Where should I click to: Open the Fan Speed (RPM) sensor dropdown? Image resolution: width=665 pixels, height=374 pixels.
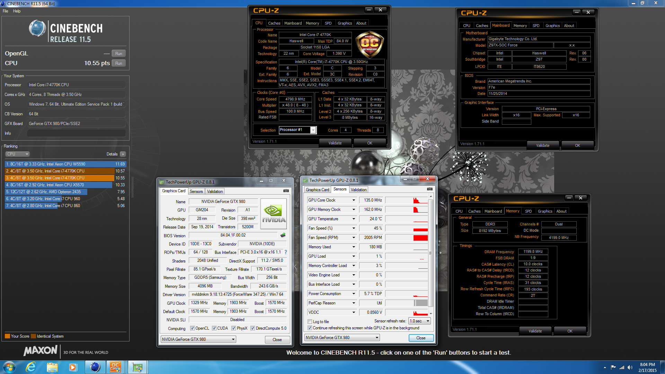pyautogui.click(x=354, y=238)
